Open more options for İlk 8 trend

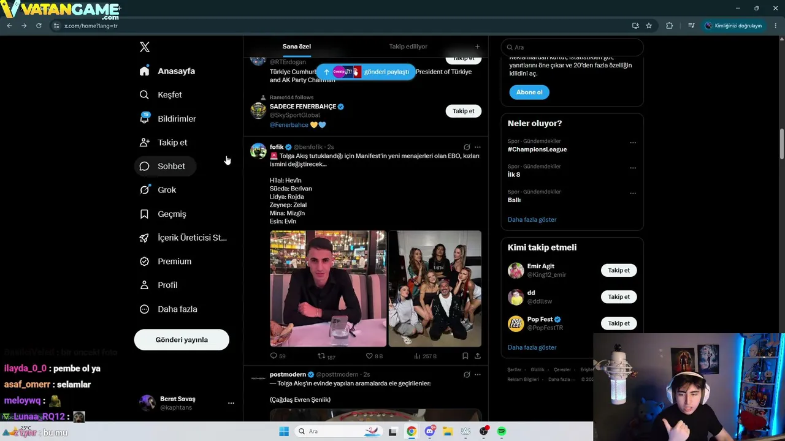tap(633, 168)
